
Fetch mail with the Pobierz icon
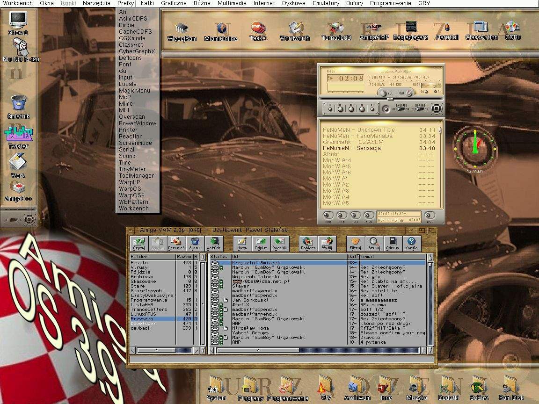click(x=308, y=244)
